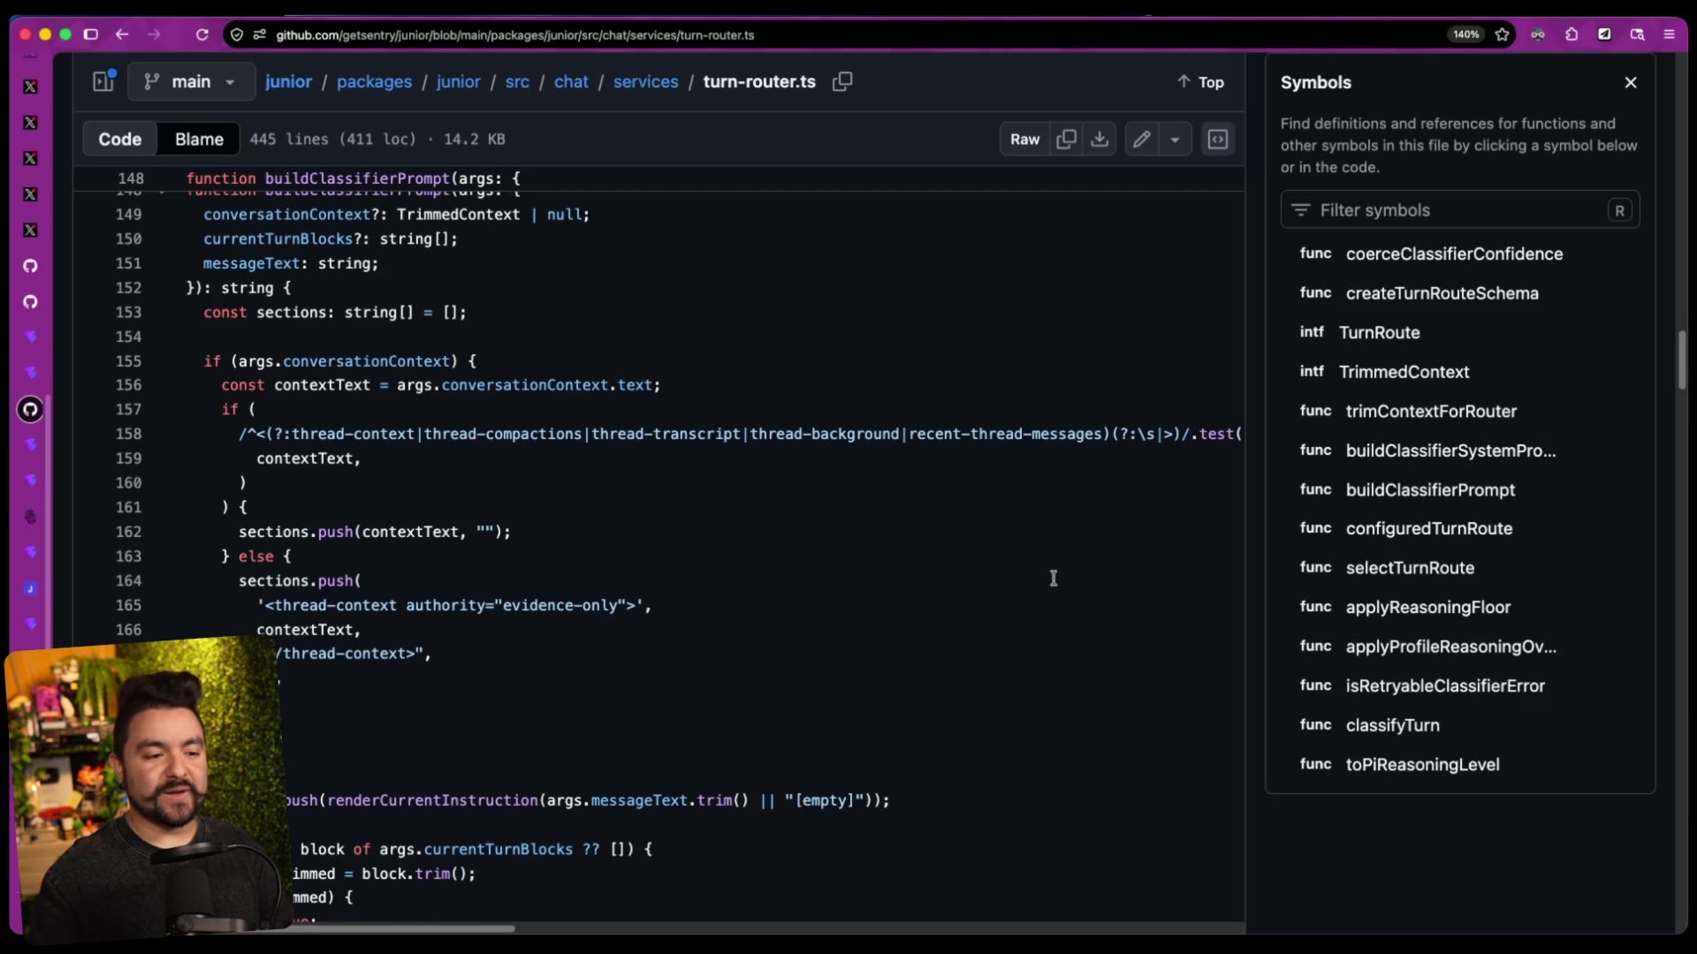Close the symbols pane via the code-square icon
Viewport: 1697px width, 954px height.
(x=1218, y=139)
